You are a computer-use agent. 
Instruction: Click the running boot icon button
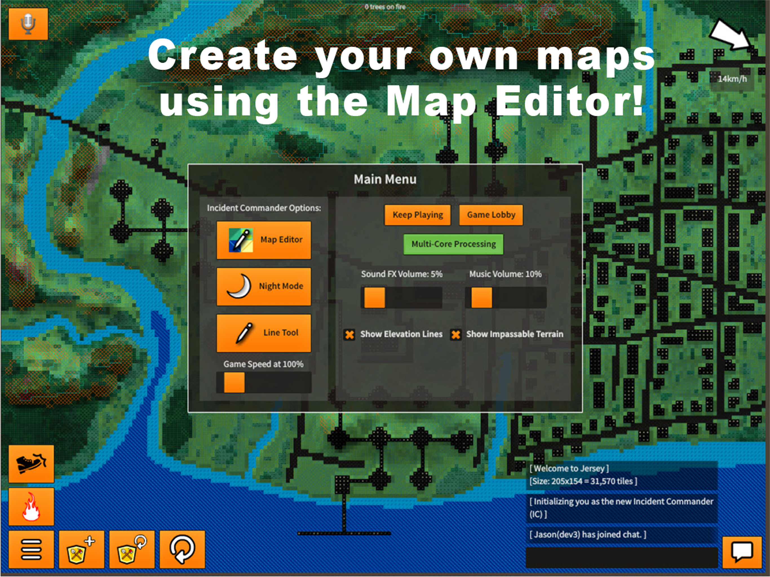click(31, 464)
